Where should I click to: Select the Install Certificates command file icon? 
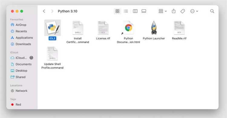coord(78,28)
